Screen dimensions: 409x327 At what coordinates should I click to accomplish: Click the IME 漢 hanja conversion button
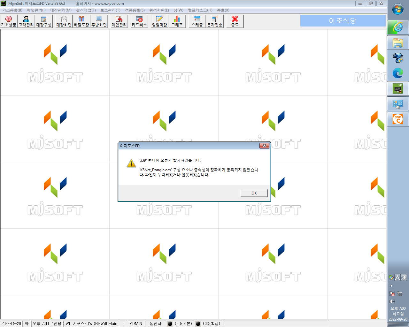tap(404, 278)
